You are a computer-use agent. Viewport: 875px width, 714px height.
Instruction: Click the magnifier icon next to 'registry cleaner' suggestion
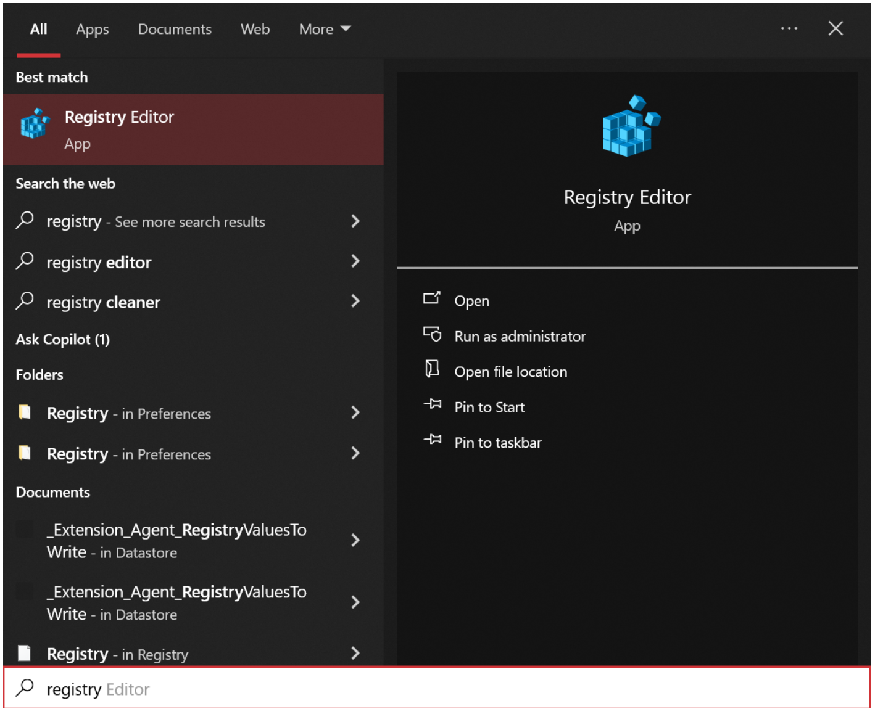tap(25, 301)
